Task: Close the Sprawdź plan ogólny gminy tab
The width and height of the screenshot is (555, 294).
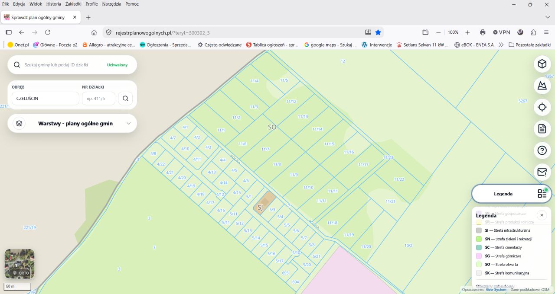Action: (x=75, y=17)
